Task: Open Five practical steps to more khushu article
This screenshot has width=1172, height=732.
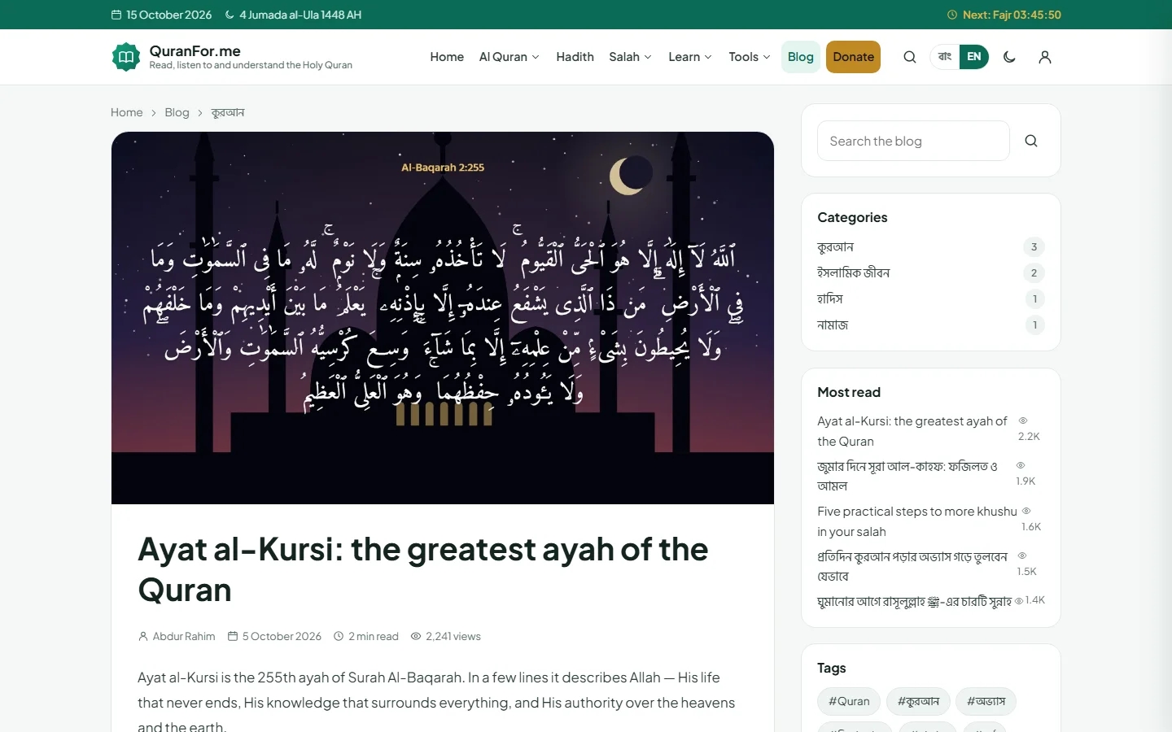Action: tap(917, 521)
